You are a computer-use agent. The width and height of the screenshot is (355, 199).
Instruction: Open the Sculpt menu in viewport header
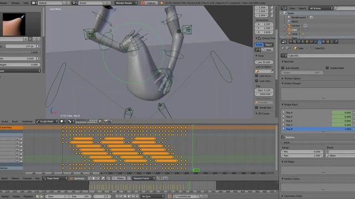click(x=4, y=122)
